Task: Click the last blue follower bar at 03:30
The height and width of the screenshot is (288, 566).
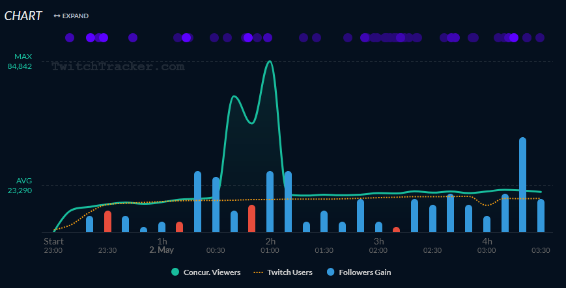Action: click(541, 216)
